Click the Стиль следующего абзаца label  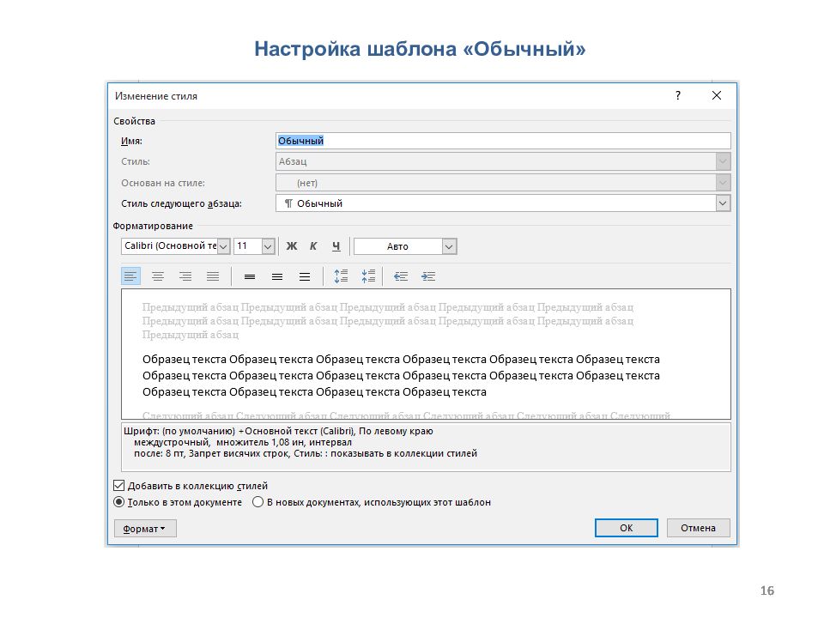click(x=181, y=203)
